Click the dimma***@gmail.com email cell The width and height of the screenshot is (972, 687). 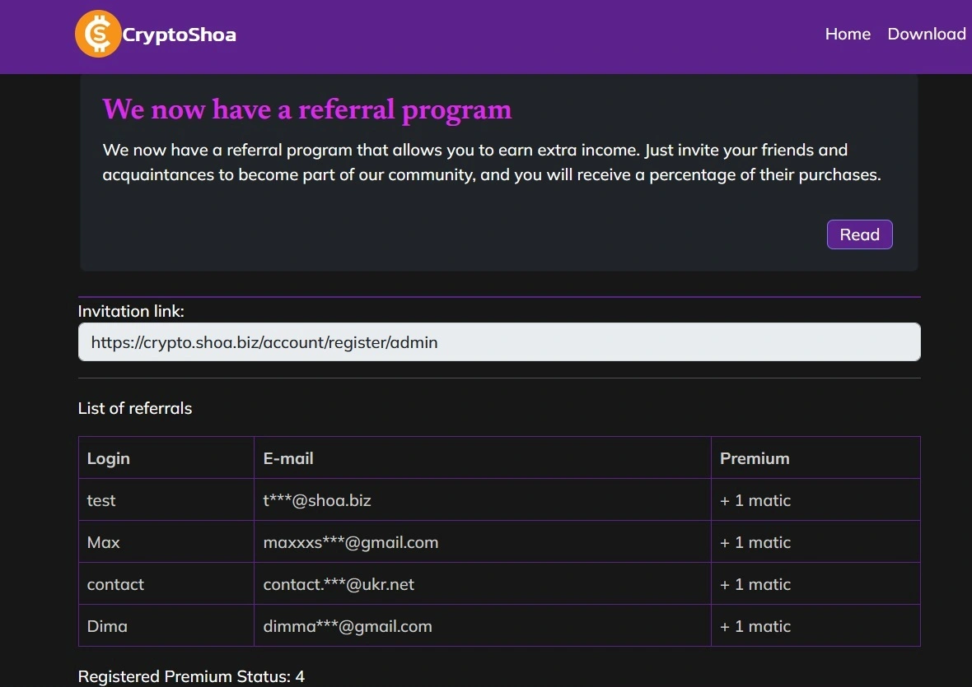point(482,626)
